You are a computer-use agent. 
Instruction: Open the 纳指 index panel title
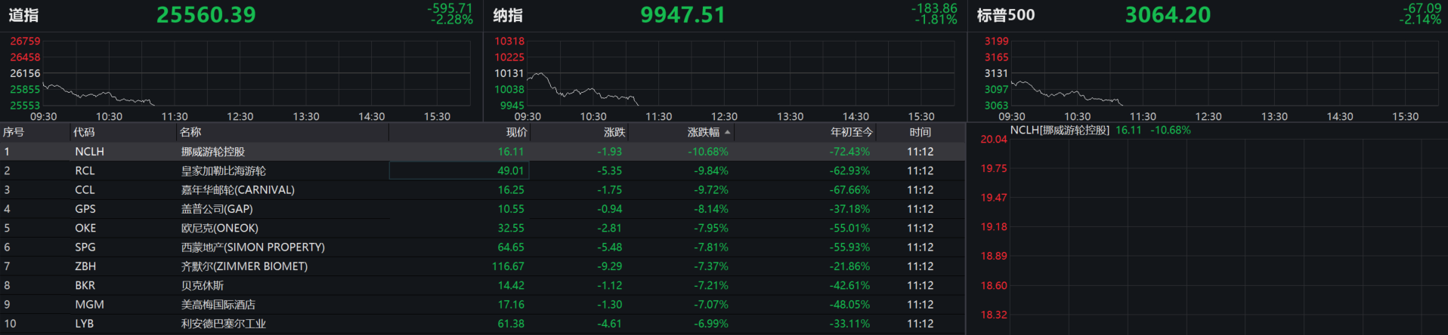pyautogui.click(x=508, y=15)
